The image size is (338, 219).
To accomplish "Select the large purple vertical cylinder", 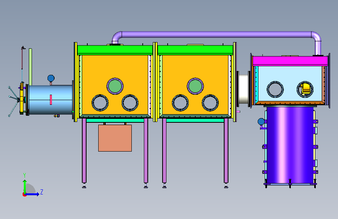I will tap(290, 145).
